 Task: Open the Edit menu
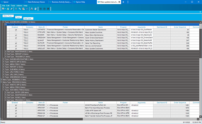click(8, 6)
